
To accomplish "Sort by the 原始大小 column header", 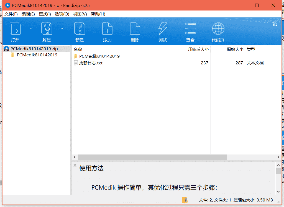I will (235, 49).
